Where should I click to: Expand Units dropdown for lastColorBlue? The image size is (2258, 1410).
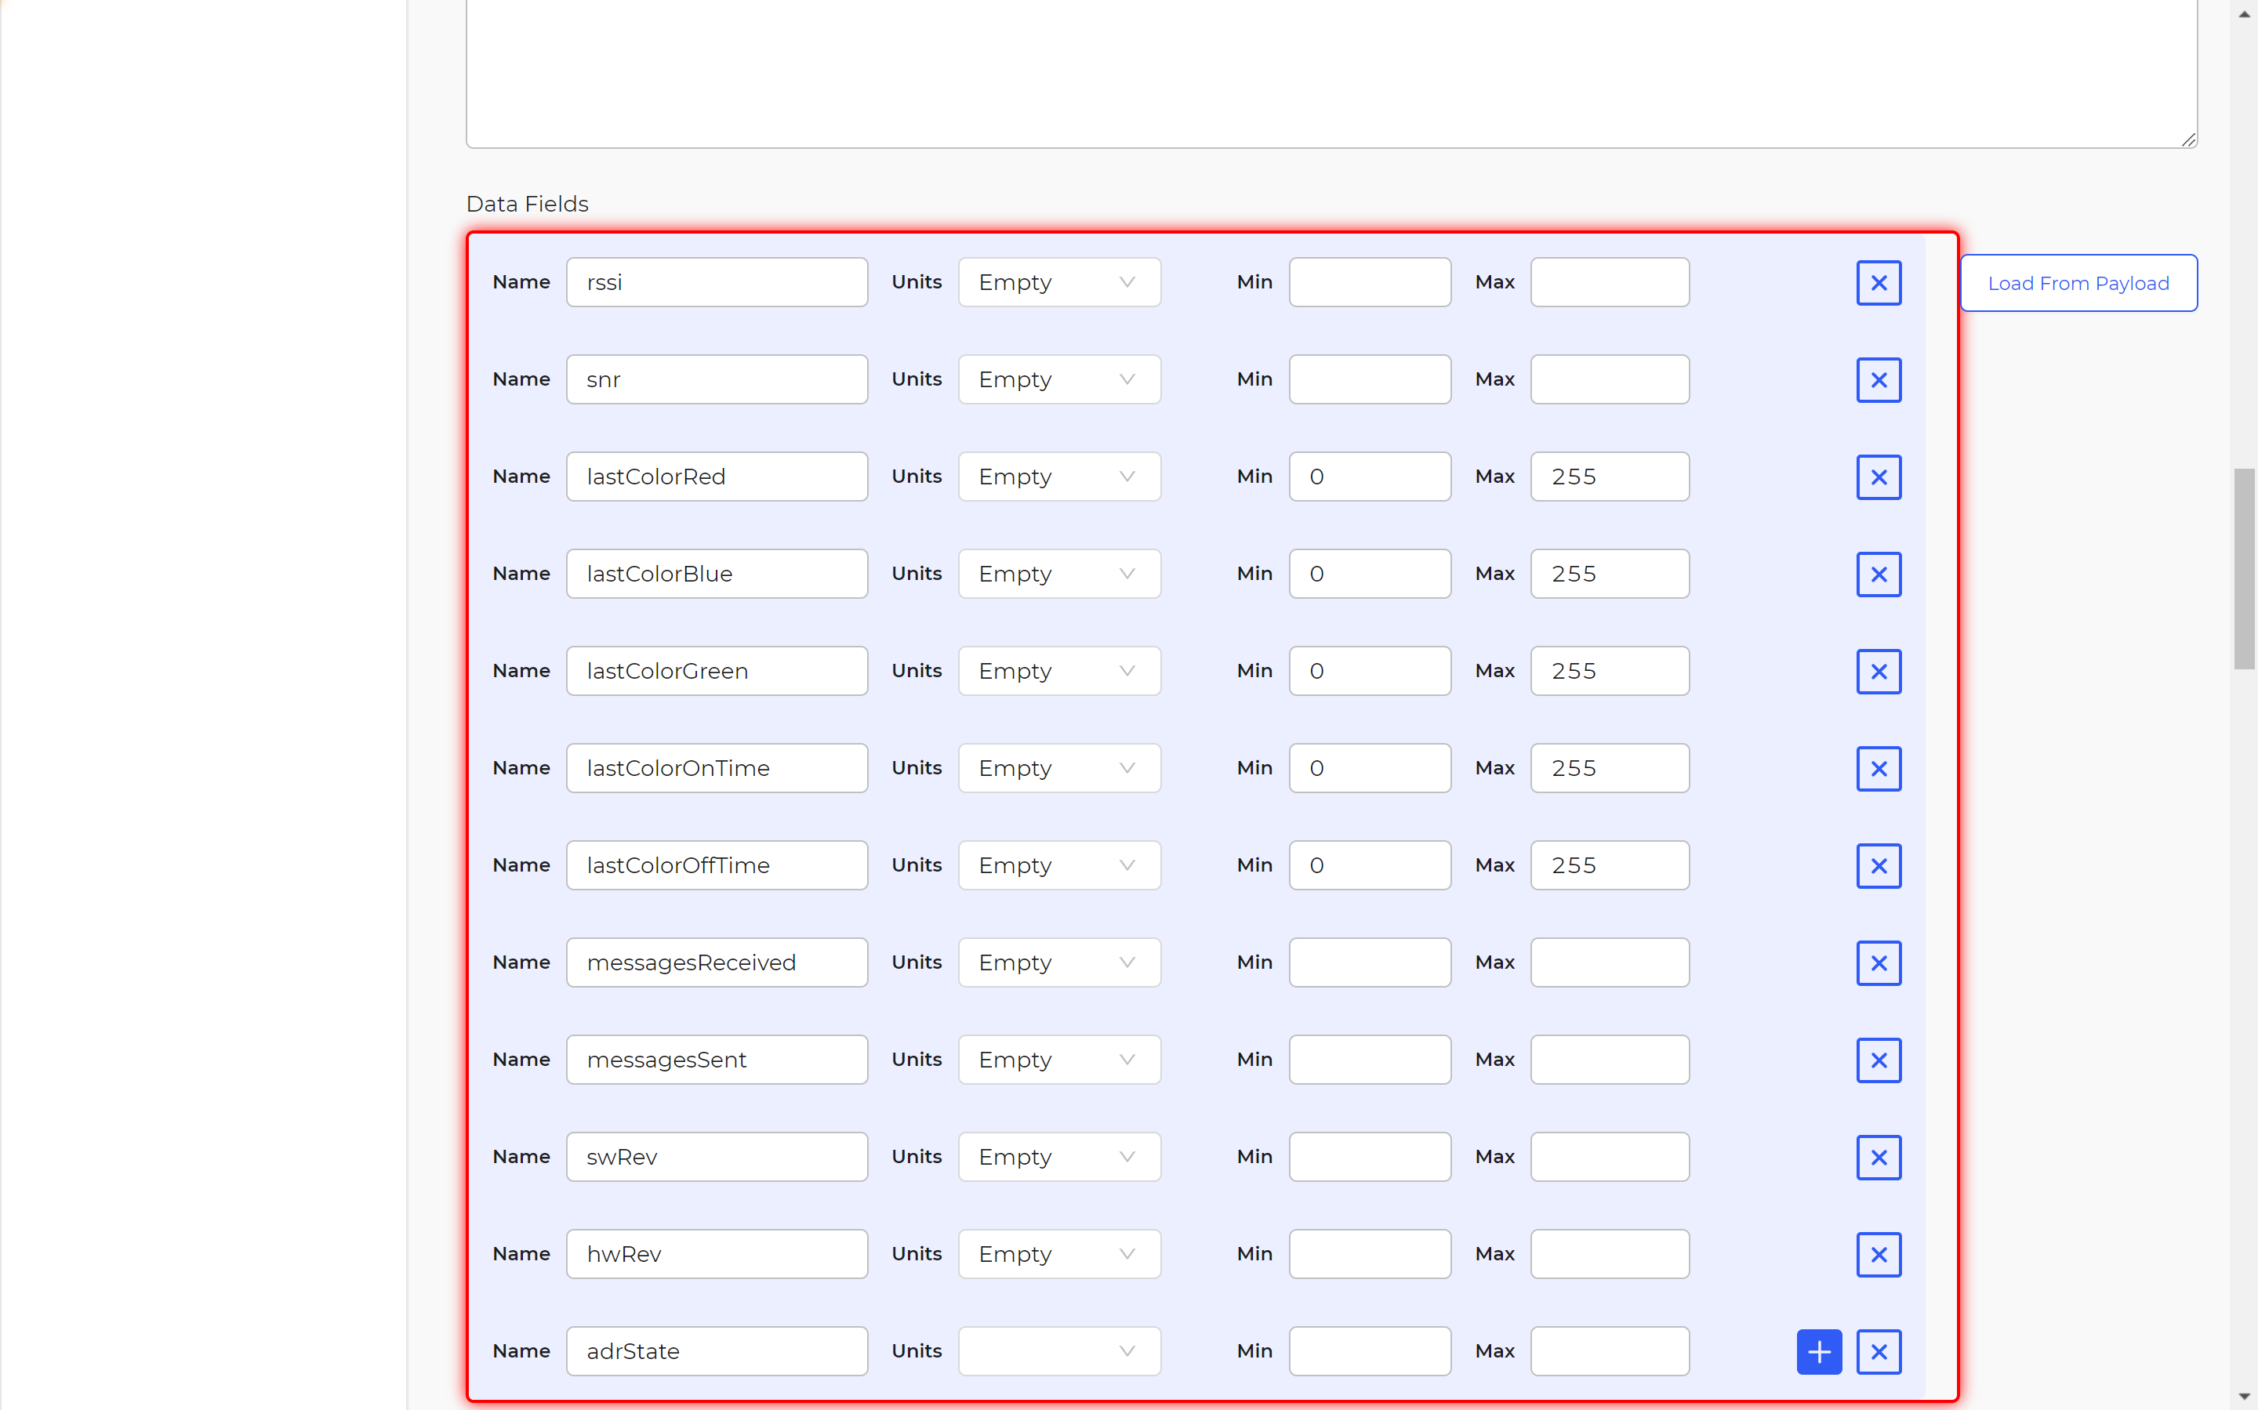tap(1058, 574)
